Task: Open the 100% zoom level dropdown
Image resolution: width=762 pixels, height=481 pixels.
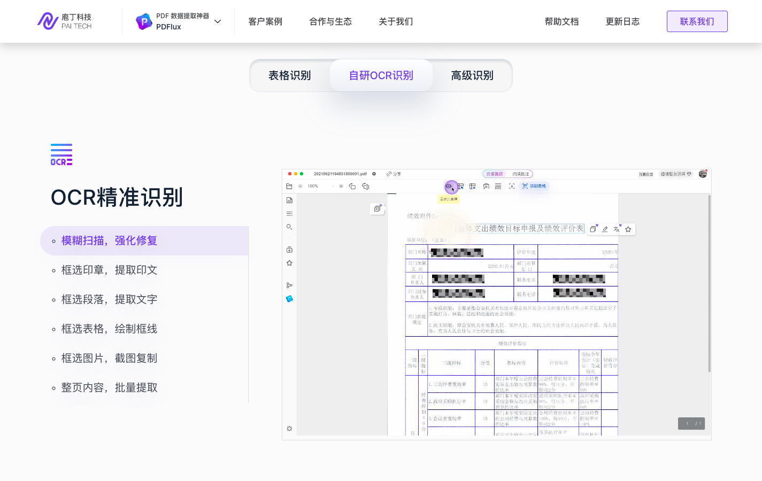Action: coord(320,187)
